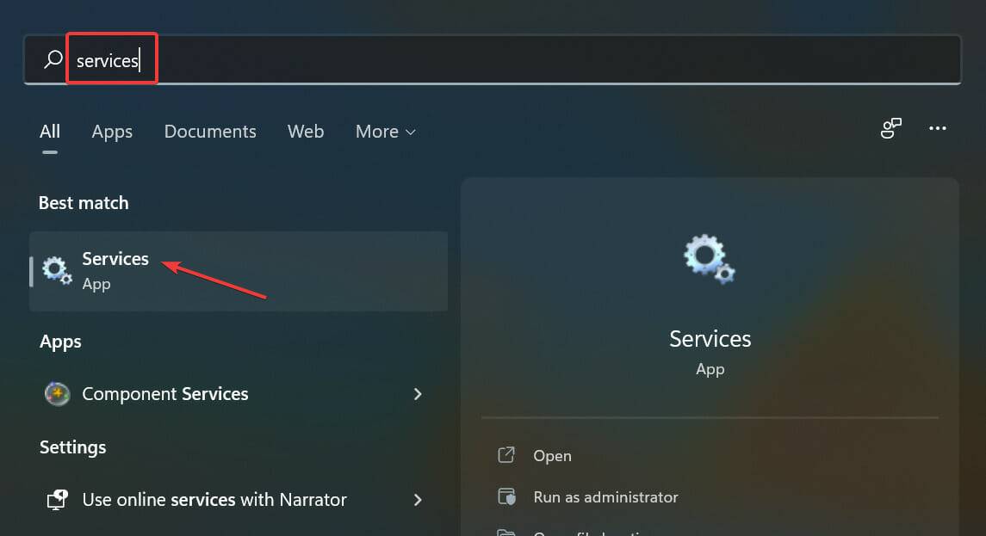Click the Run as administrator shield icon

pyautogui.click(x=507, y=496)
